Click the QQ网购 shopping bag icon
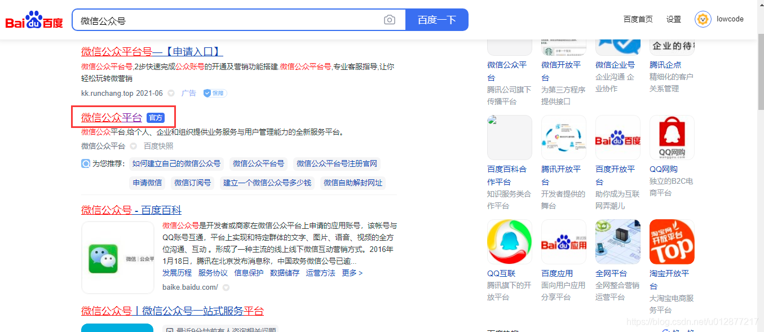 click(x=672, y=137)
